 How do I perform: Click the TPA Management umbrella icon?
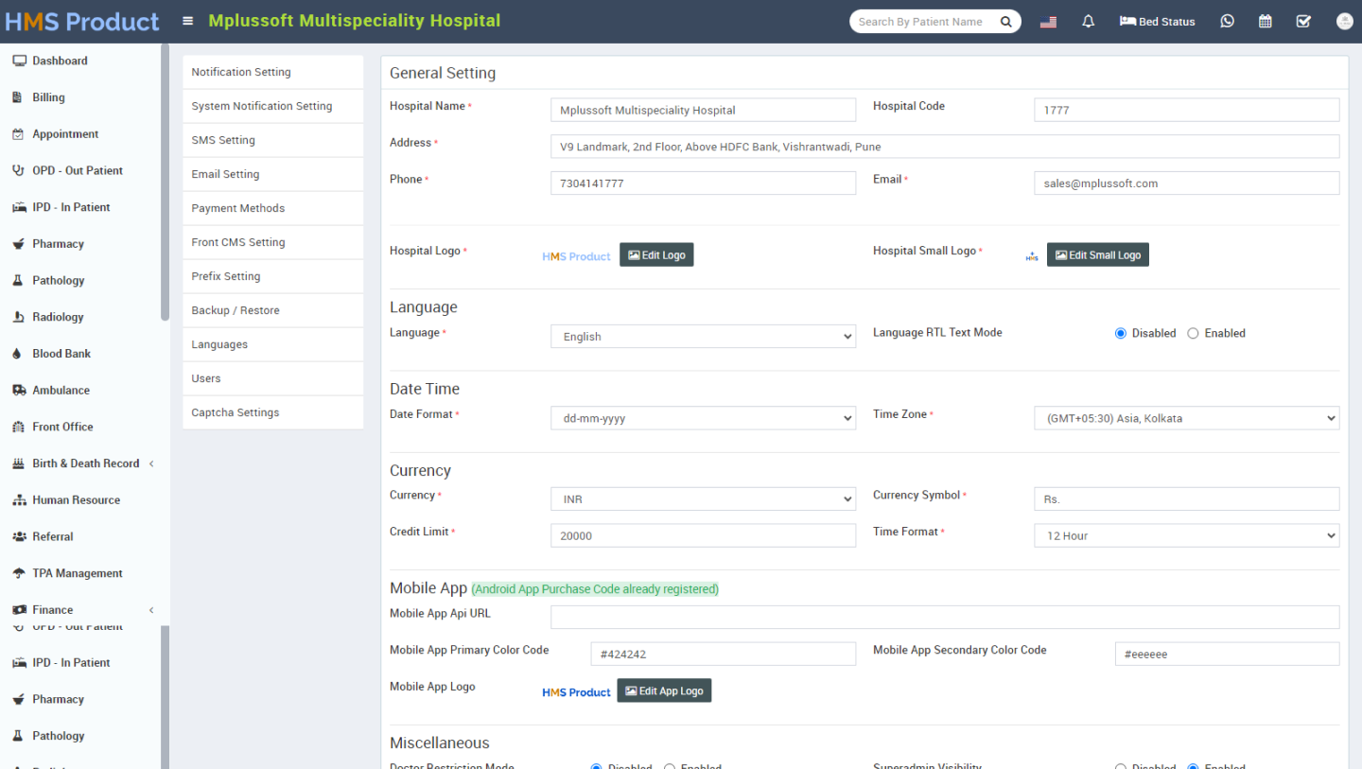coord(18,573)
